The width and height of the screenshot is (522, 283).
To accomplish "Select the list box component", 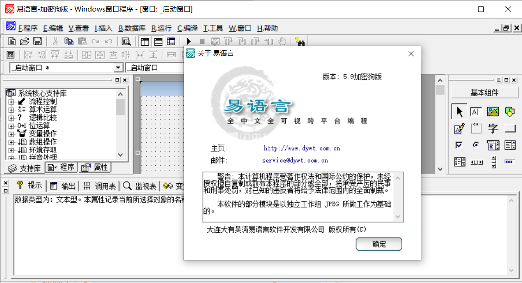I will point(510,145).
